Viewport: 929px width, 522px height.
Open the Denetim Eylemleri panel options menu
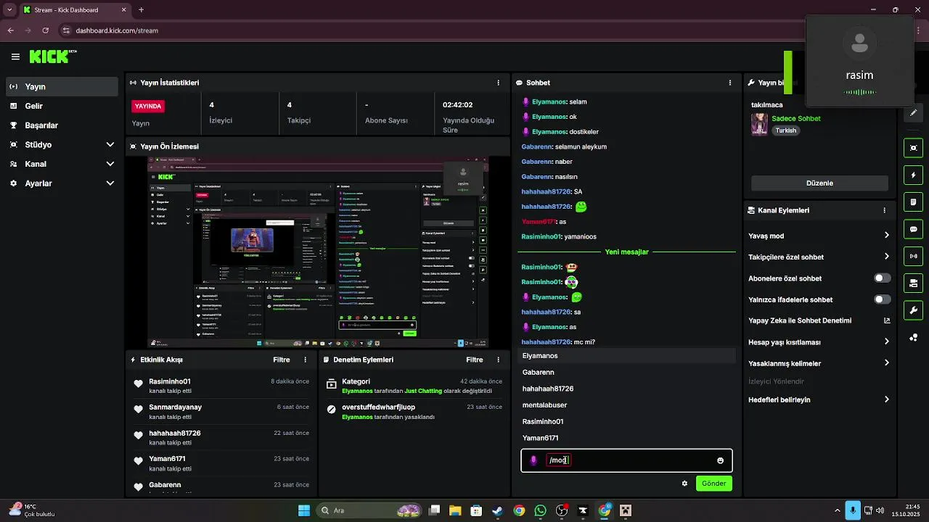pyautogui.click(x=498, y=360)
